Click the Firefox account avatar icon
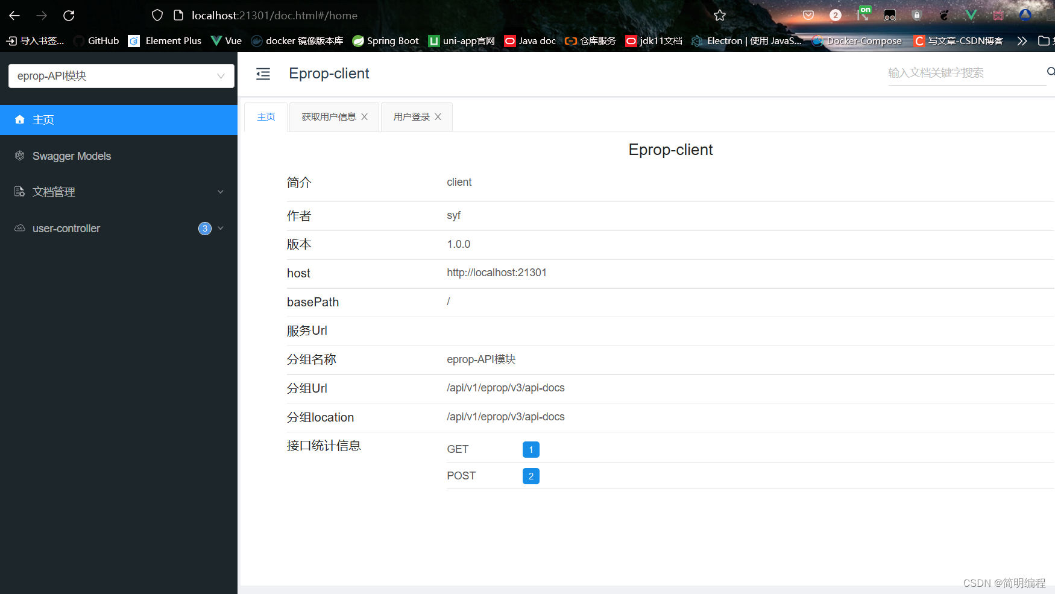 (1025, 15)
